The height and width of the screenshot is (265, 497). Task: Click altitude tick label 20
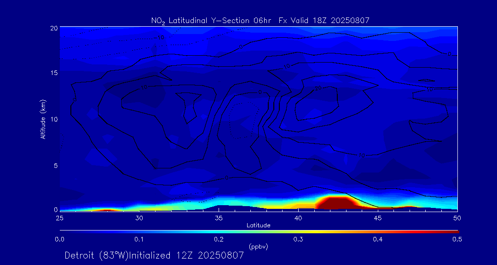(x=54, y=28)
